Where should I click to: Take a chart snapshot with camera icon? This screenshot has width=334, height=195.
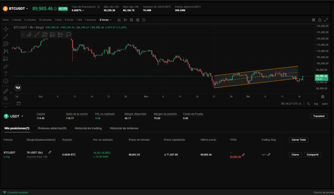(138, 20)
